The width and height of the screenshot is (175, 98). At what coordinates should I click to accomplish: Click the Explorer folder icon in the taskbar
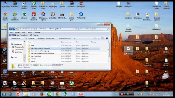point(26,94)
